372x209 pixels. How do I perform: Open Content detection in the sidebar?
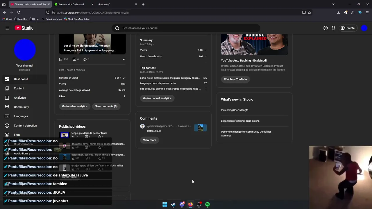point(25,125)
